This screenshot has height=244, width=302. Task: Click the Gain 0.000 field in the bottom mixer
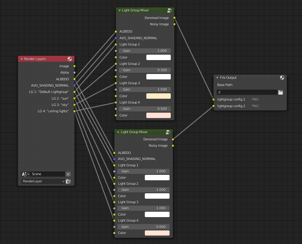pos(143,227)
